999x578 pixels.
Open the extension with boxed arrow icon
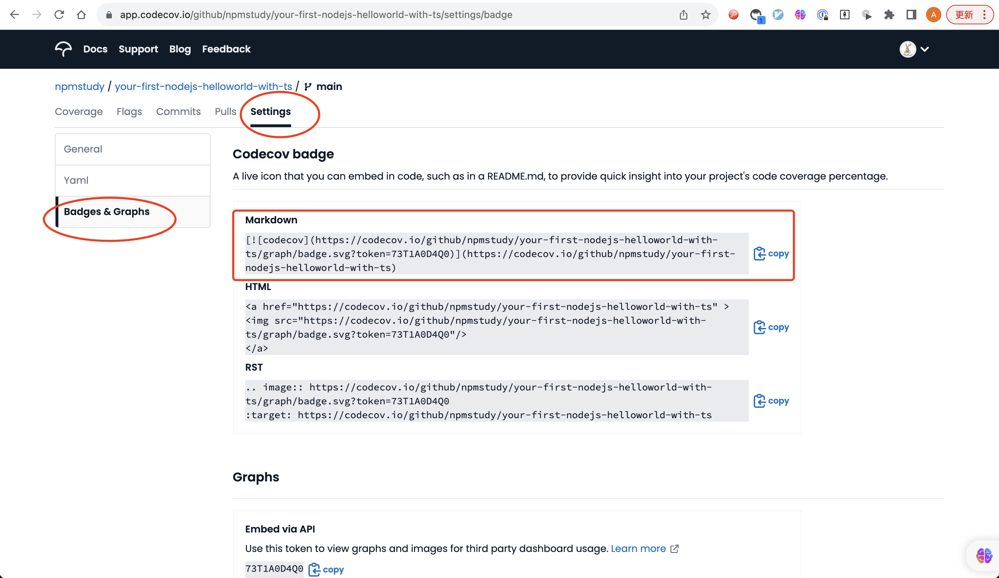844,15
